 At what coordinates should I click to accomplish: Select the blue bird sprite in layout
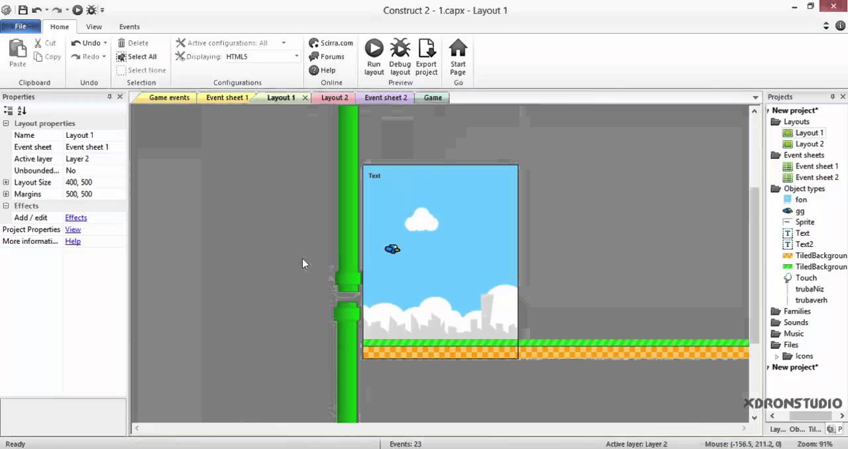point(392,249)
